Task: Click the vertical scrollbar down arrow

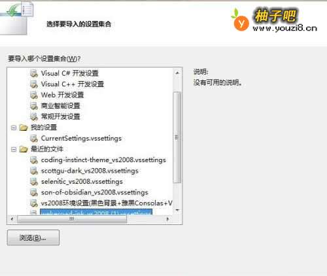Action: pyautogui.click(x=177, y=210)
